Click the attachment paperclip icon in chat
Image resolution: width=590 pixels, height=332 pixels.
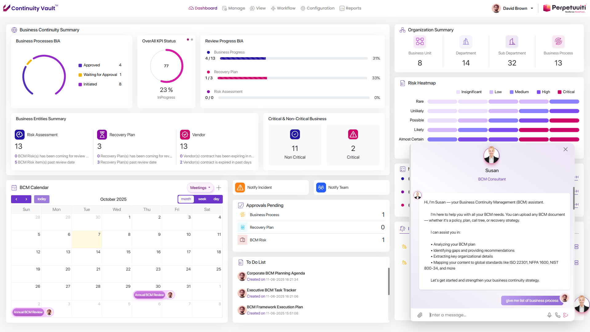(420, 315)
